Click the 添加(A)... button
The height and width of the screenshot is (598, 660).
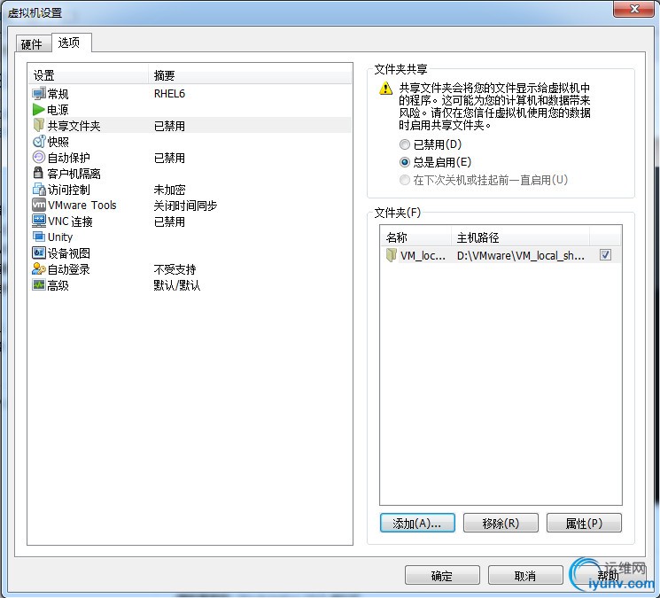pyautogui.click(x=417, y=523)
